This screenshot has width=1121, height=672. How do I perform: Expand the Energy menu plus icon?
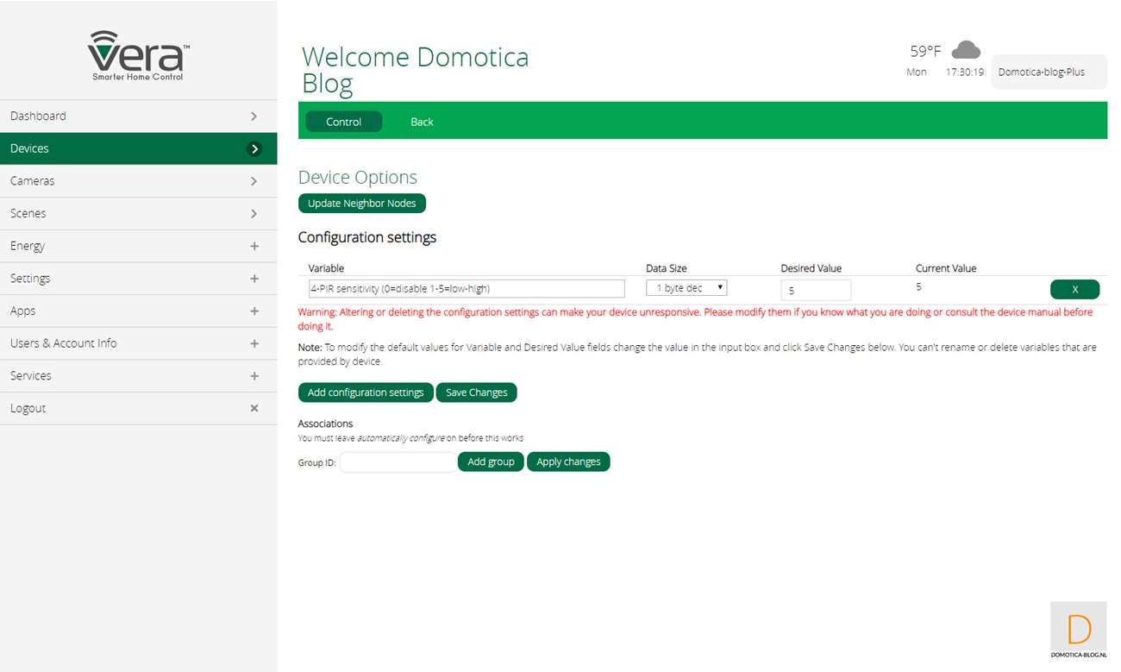pyautogui.click(x=254, y=246)
